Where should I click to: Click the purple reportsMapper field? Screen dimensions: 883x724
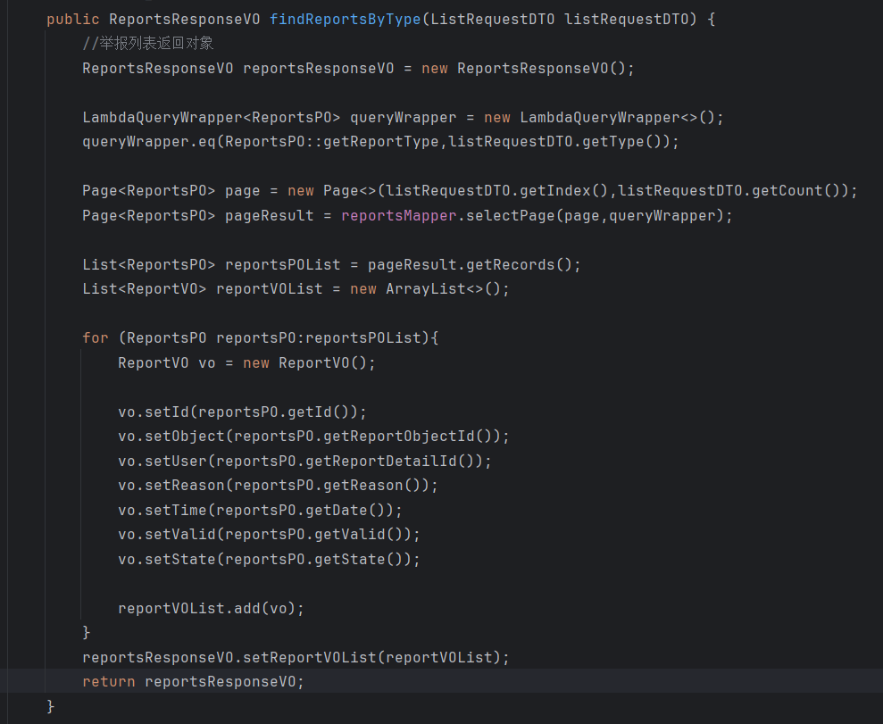[x=399, y=215]
